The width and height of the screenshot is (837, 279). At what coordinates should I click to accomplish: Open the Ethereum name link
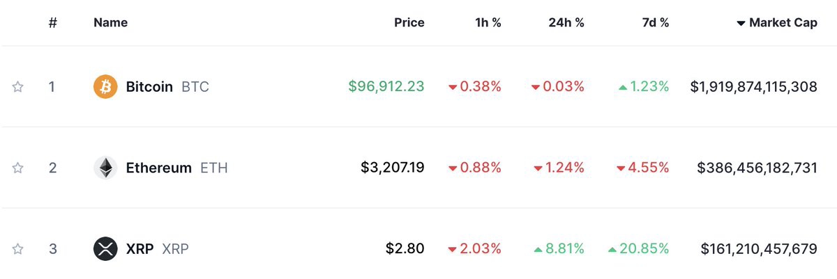tap(158, 168)
